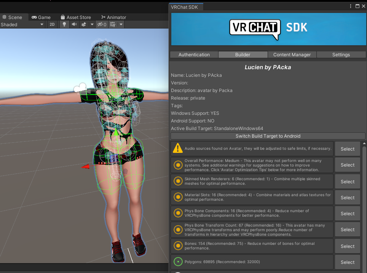
Task: Click the Skinned Mesh Renderers rating icon
Action: [x=178, y=181]
